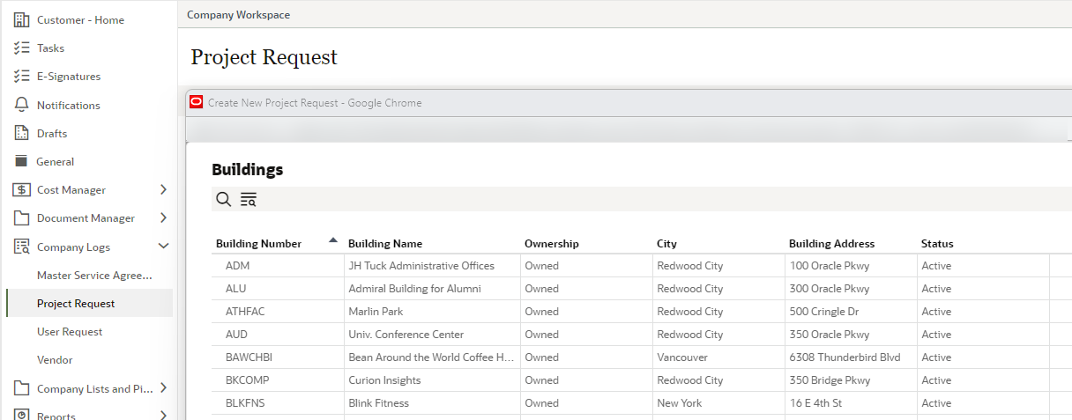Click 300 Oracle Pkwy address
1072x420 pixels.
coord(829,288)
